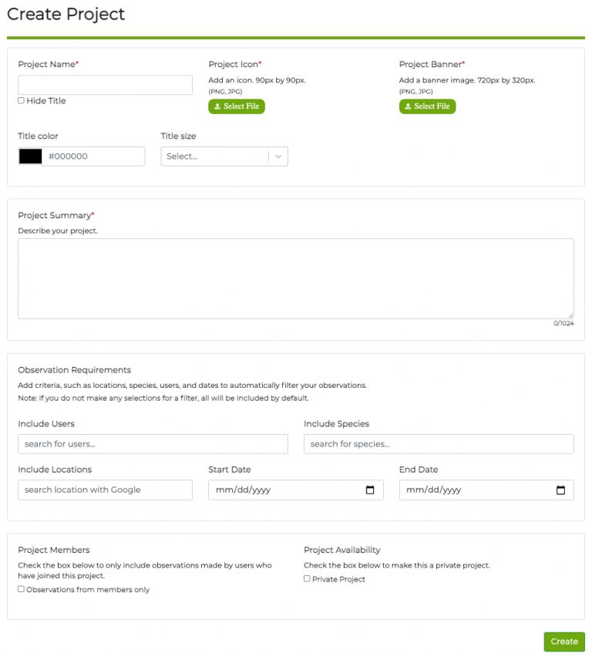
Task: Open the End Date calendar picker icon
Action: (x=560, y=490)
